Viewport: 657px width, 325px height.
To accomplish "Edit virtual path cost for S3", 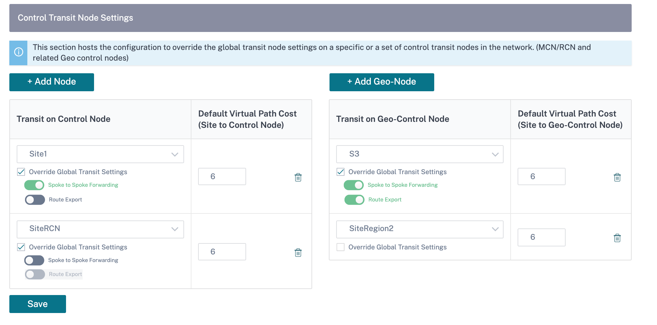I will (x=542, y=176).
